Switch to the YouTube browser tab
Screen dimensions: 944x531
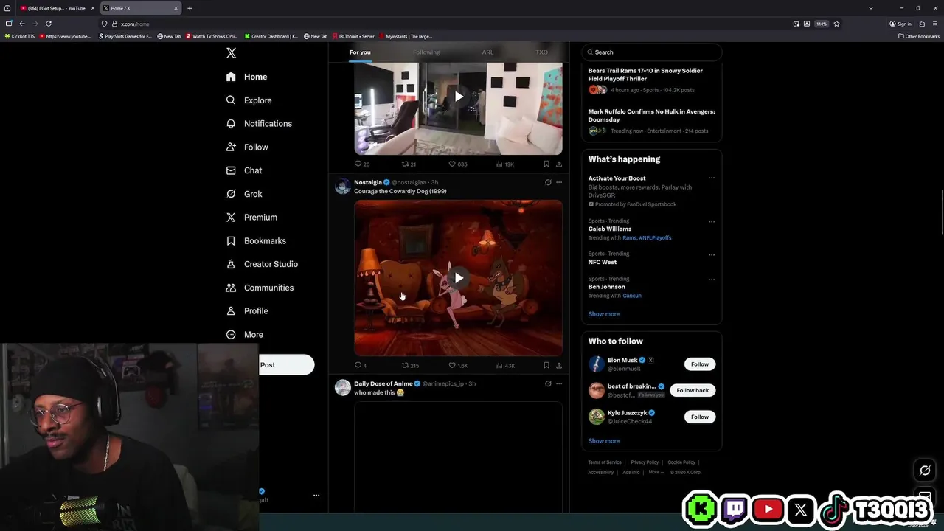(x=55, y=8)
